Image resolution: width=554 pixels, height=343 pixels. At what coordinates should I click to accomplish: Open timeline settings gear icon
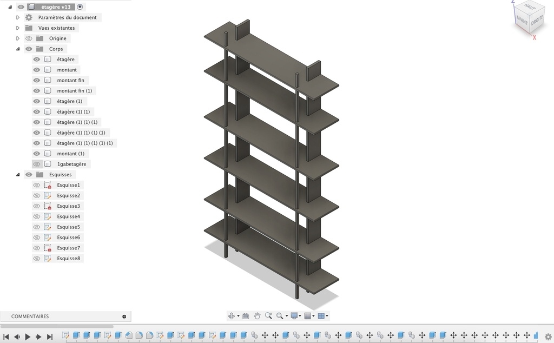[548, 337]
